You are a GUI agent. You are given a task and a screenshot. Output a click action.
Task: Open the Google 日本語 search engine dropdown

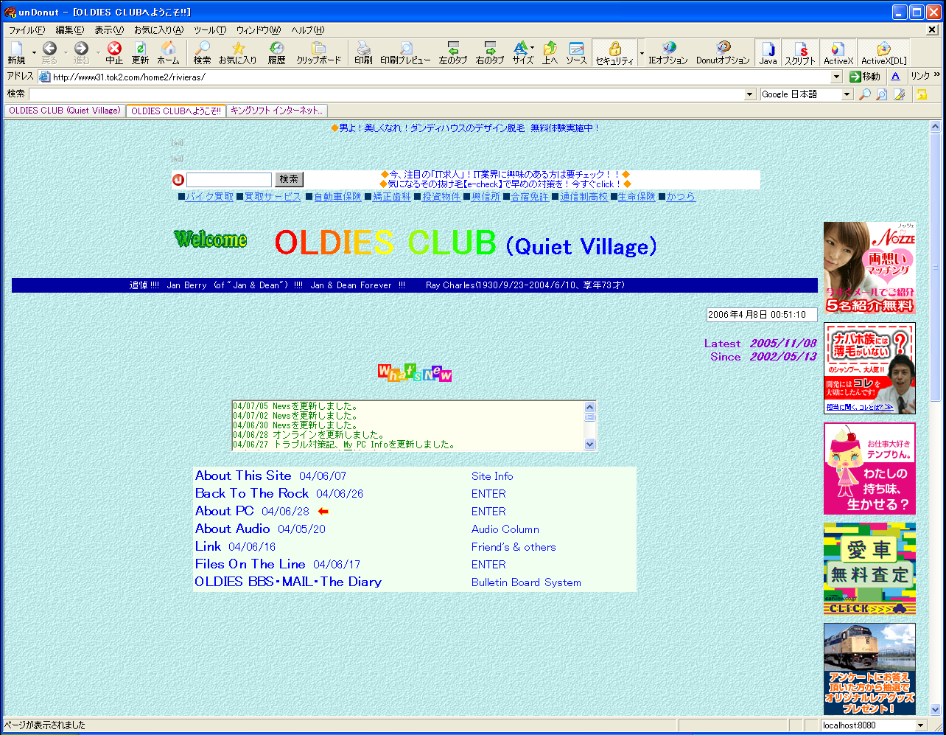(x=847, y=94)
